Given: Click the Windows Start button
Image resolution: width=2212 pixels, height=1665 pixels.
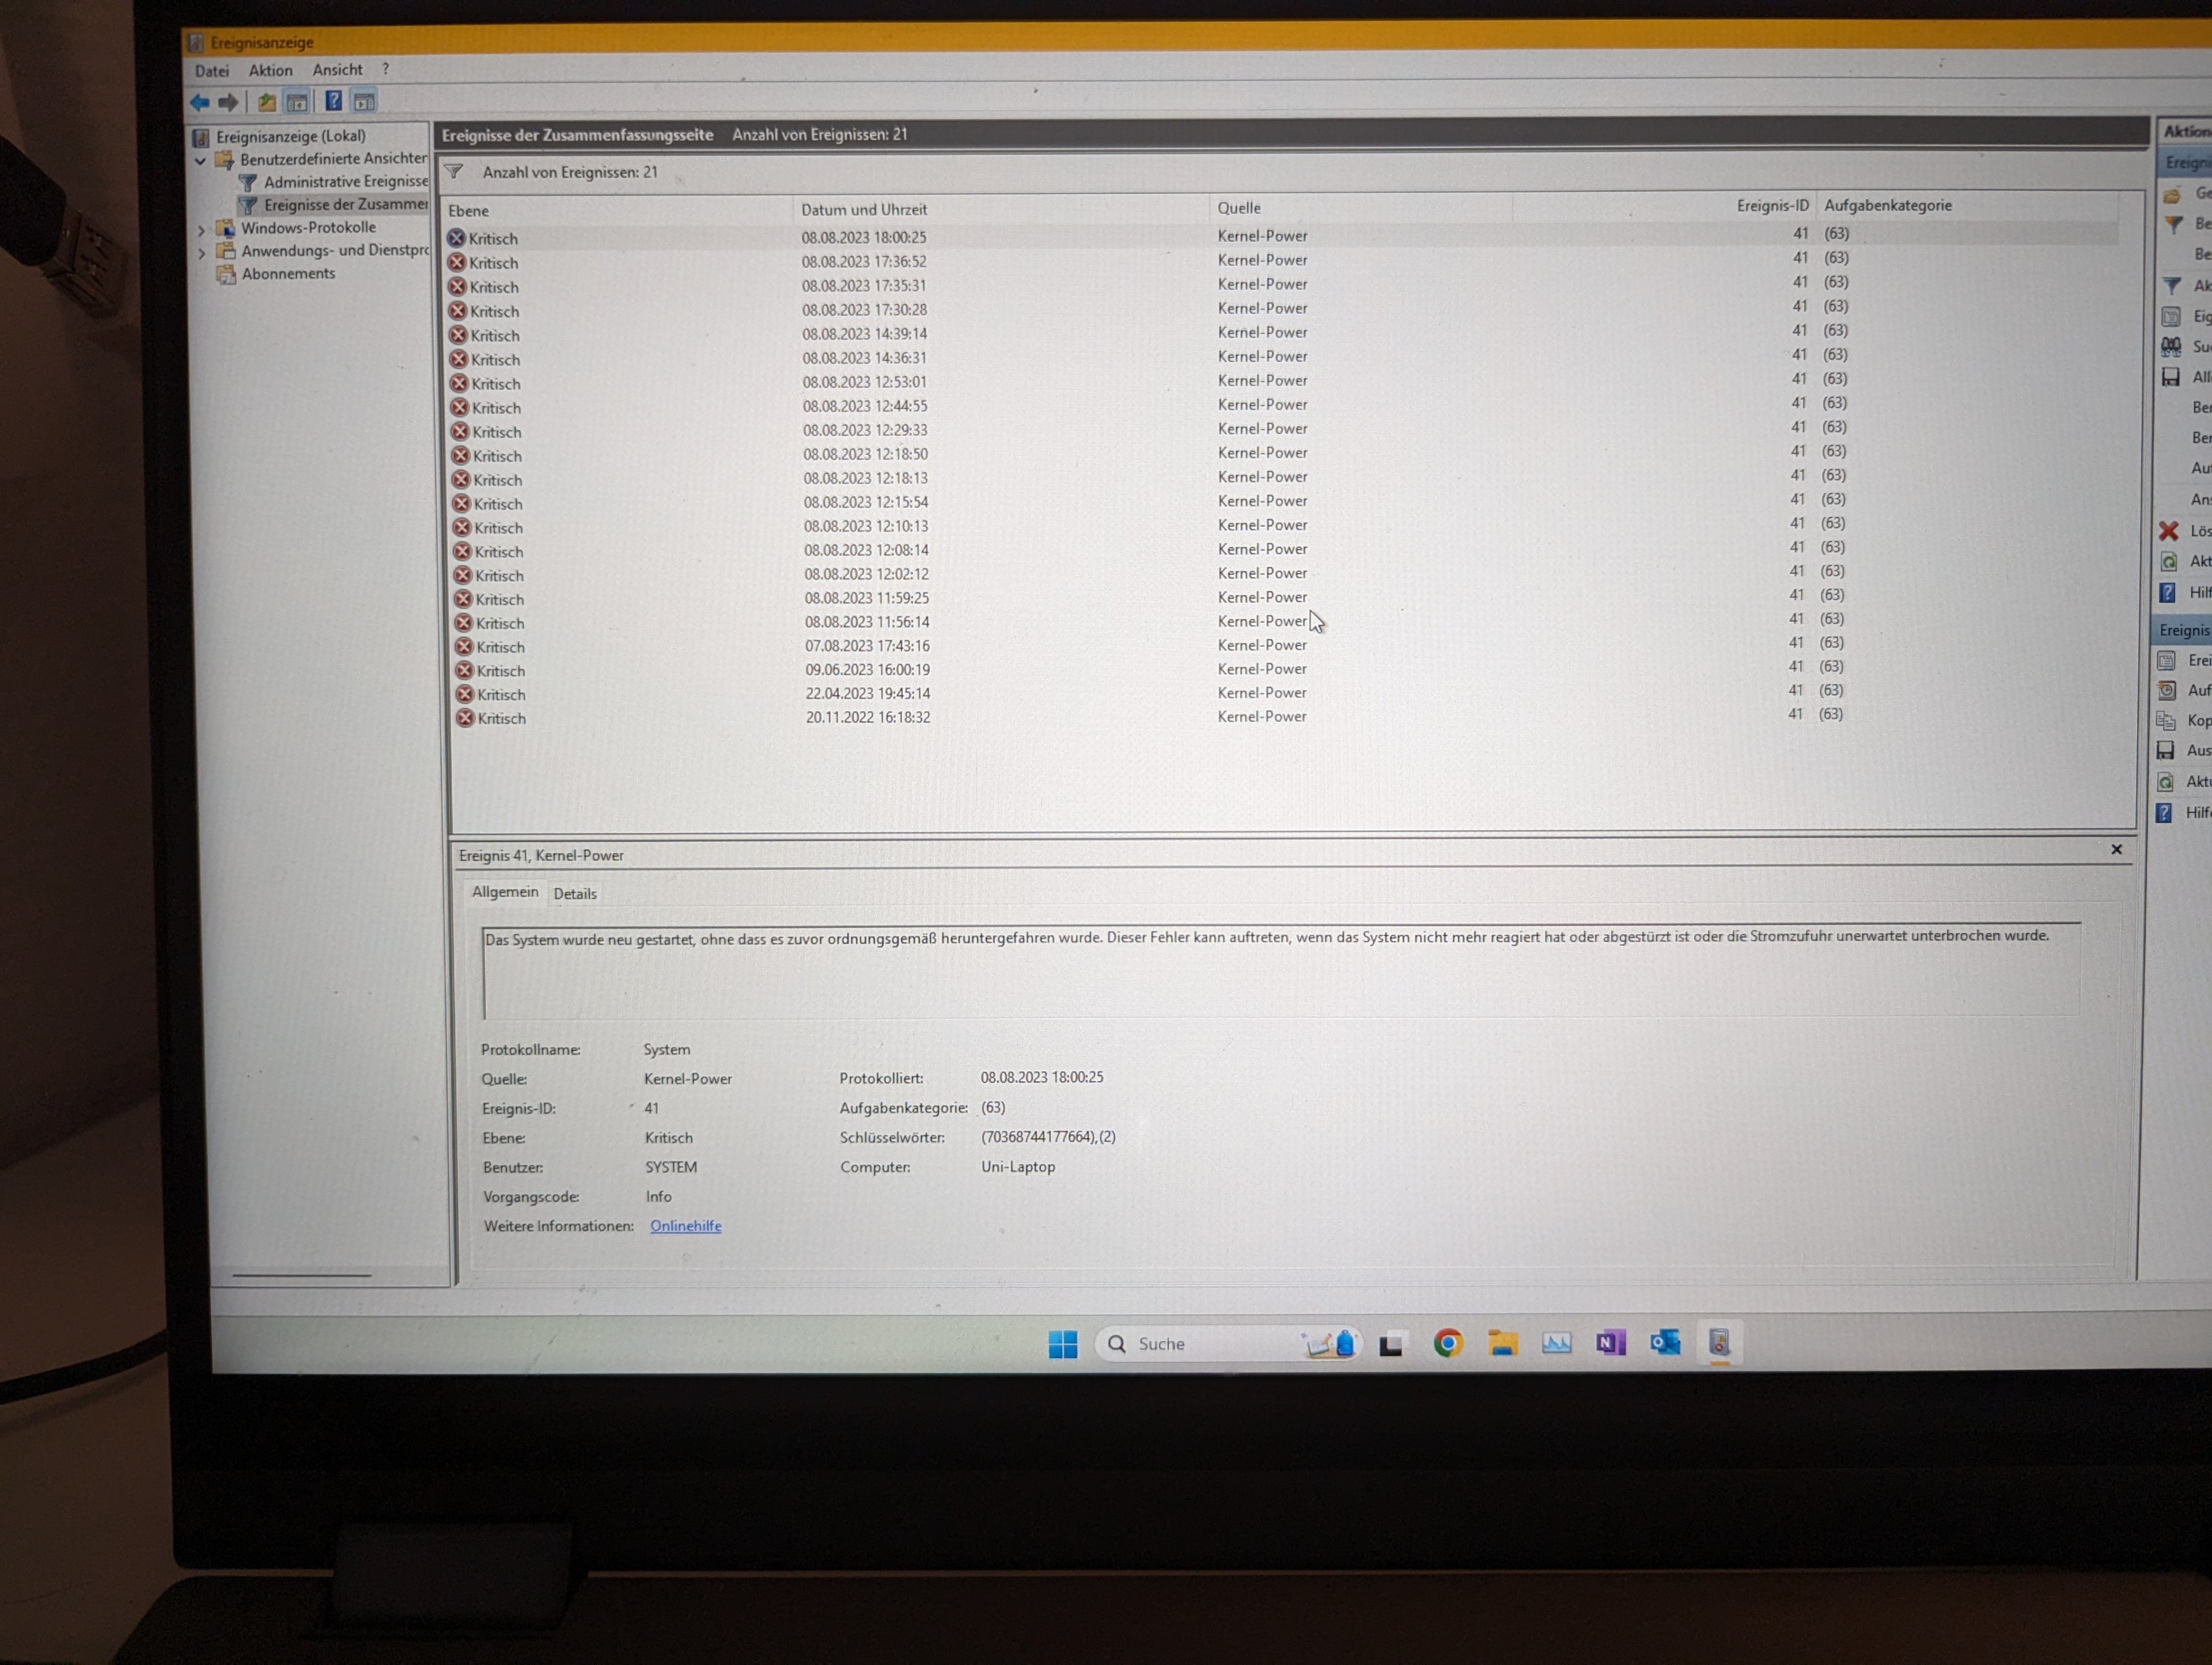Looking at the screenshot, I should coord(1063,1344).
